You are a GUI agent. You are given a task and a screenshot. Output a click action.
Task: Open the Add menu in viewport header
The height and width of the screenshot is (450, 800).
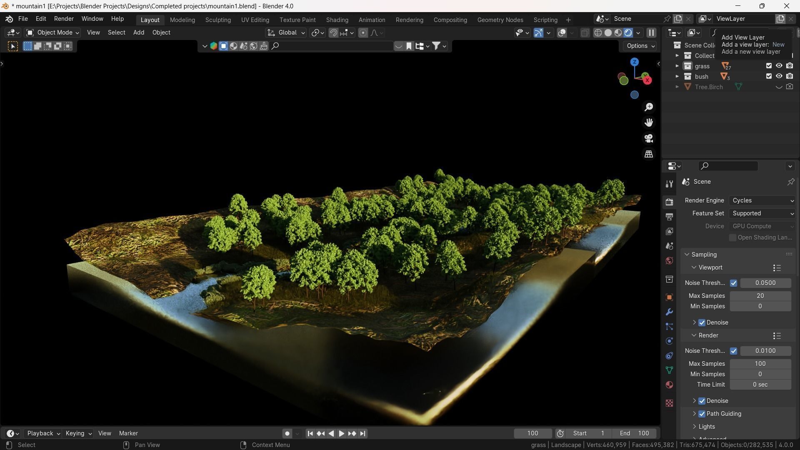click(x=139, y=32)
